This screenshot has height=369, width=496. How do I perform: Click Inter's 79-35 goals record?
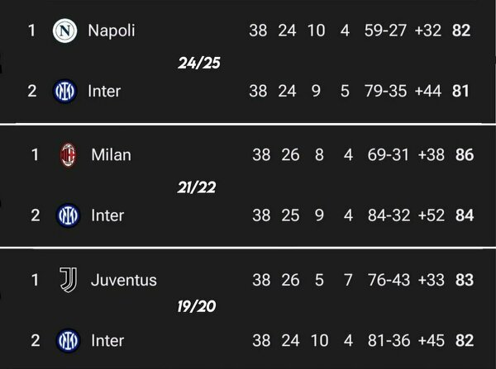pos(385,91)
